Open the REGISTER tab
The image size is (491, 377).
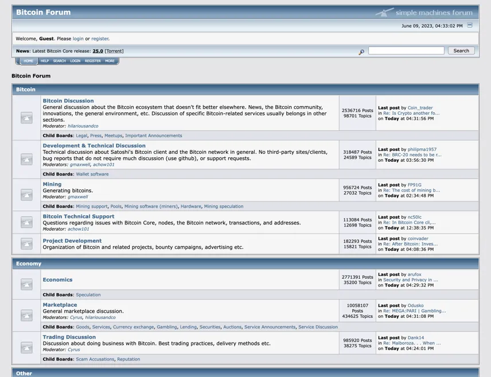[93, 61]
